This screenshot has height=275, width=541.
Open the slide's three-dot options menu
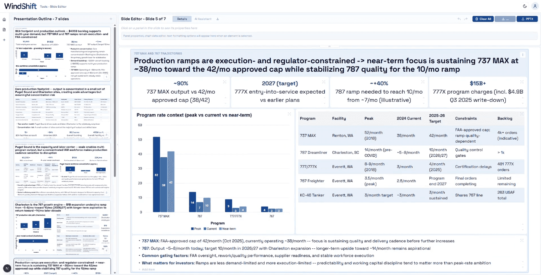(523, 55)
